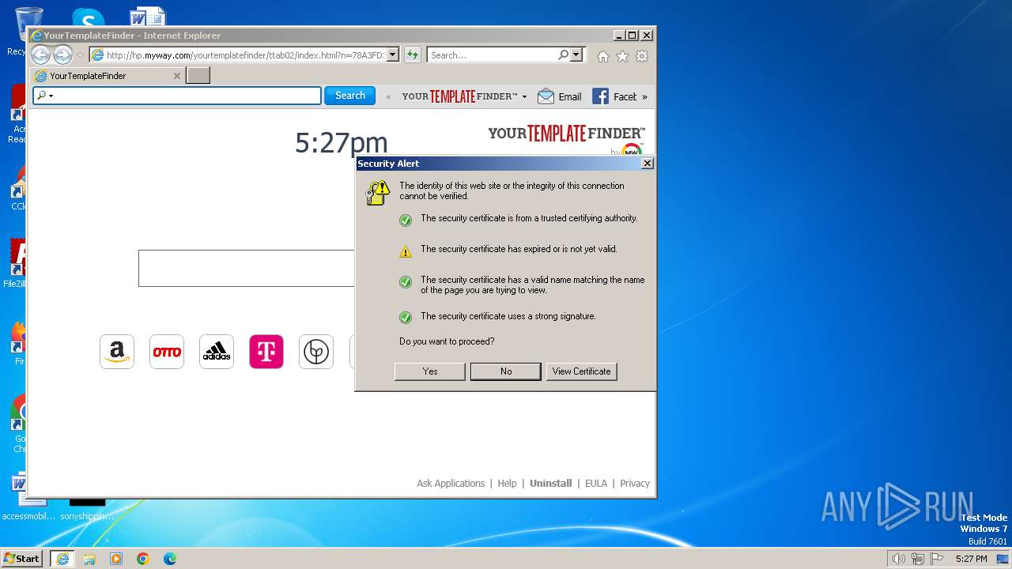Expand the toolbar overflow chevron

[x=644, y=97]
